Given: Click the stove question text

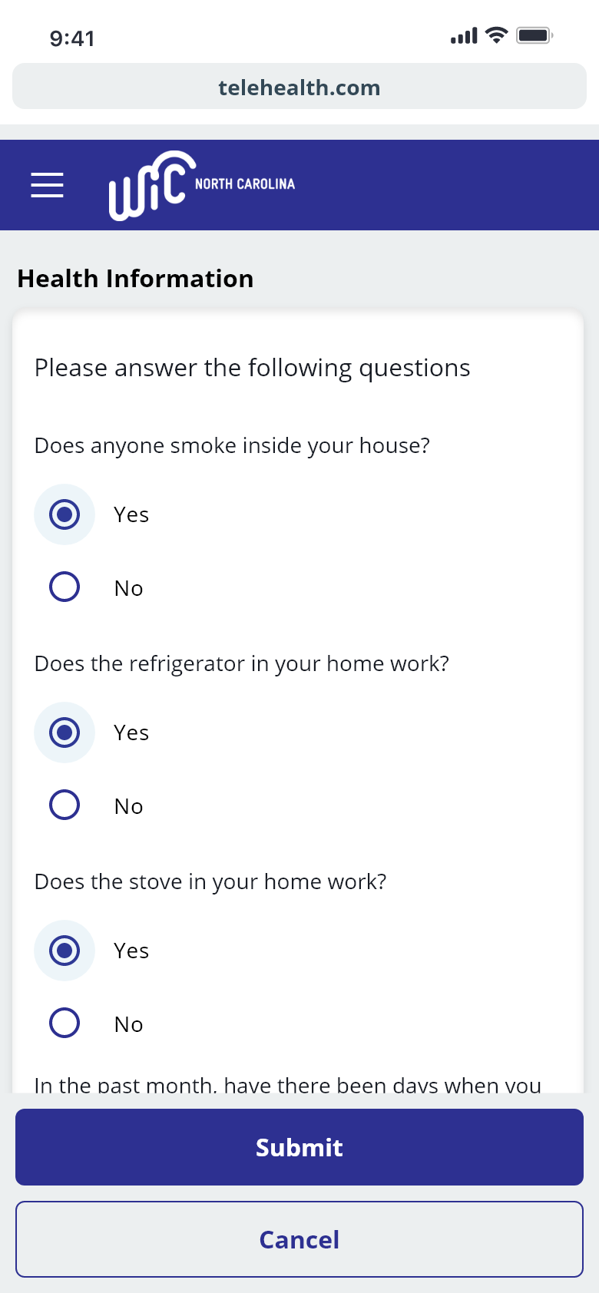Looking at the screenshot, I should (x=210, y=882).
